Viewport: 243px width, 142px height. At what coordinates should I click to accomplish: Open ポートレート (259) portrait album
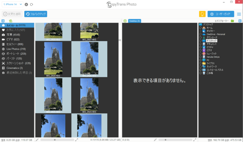pos(17,54)
